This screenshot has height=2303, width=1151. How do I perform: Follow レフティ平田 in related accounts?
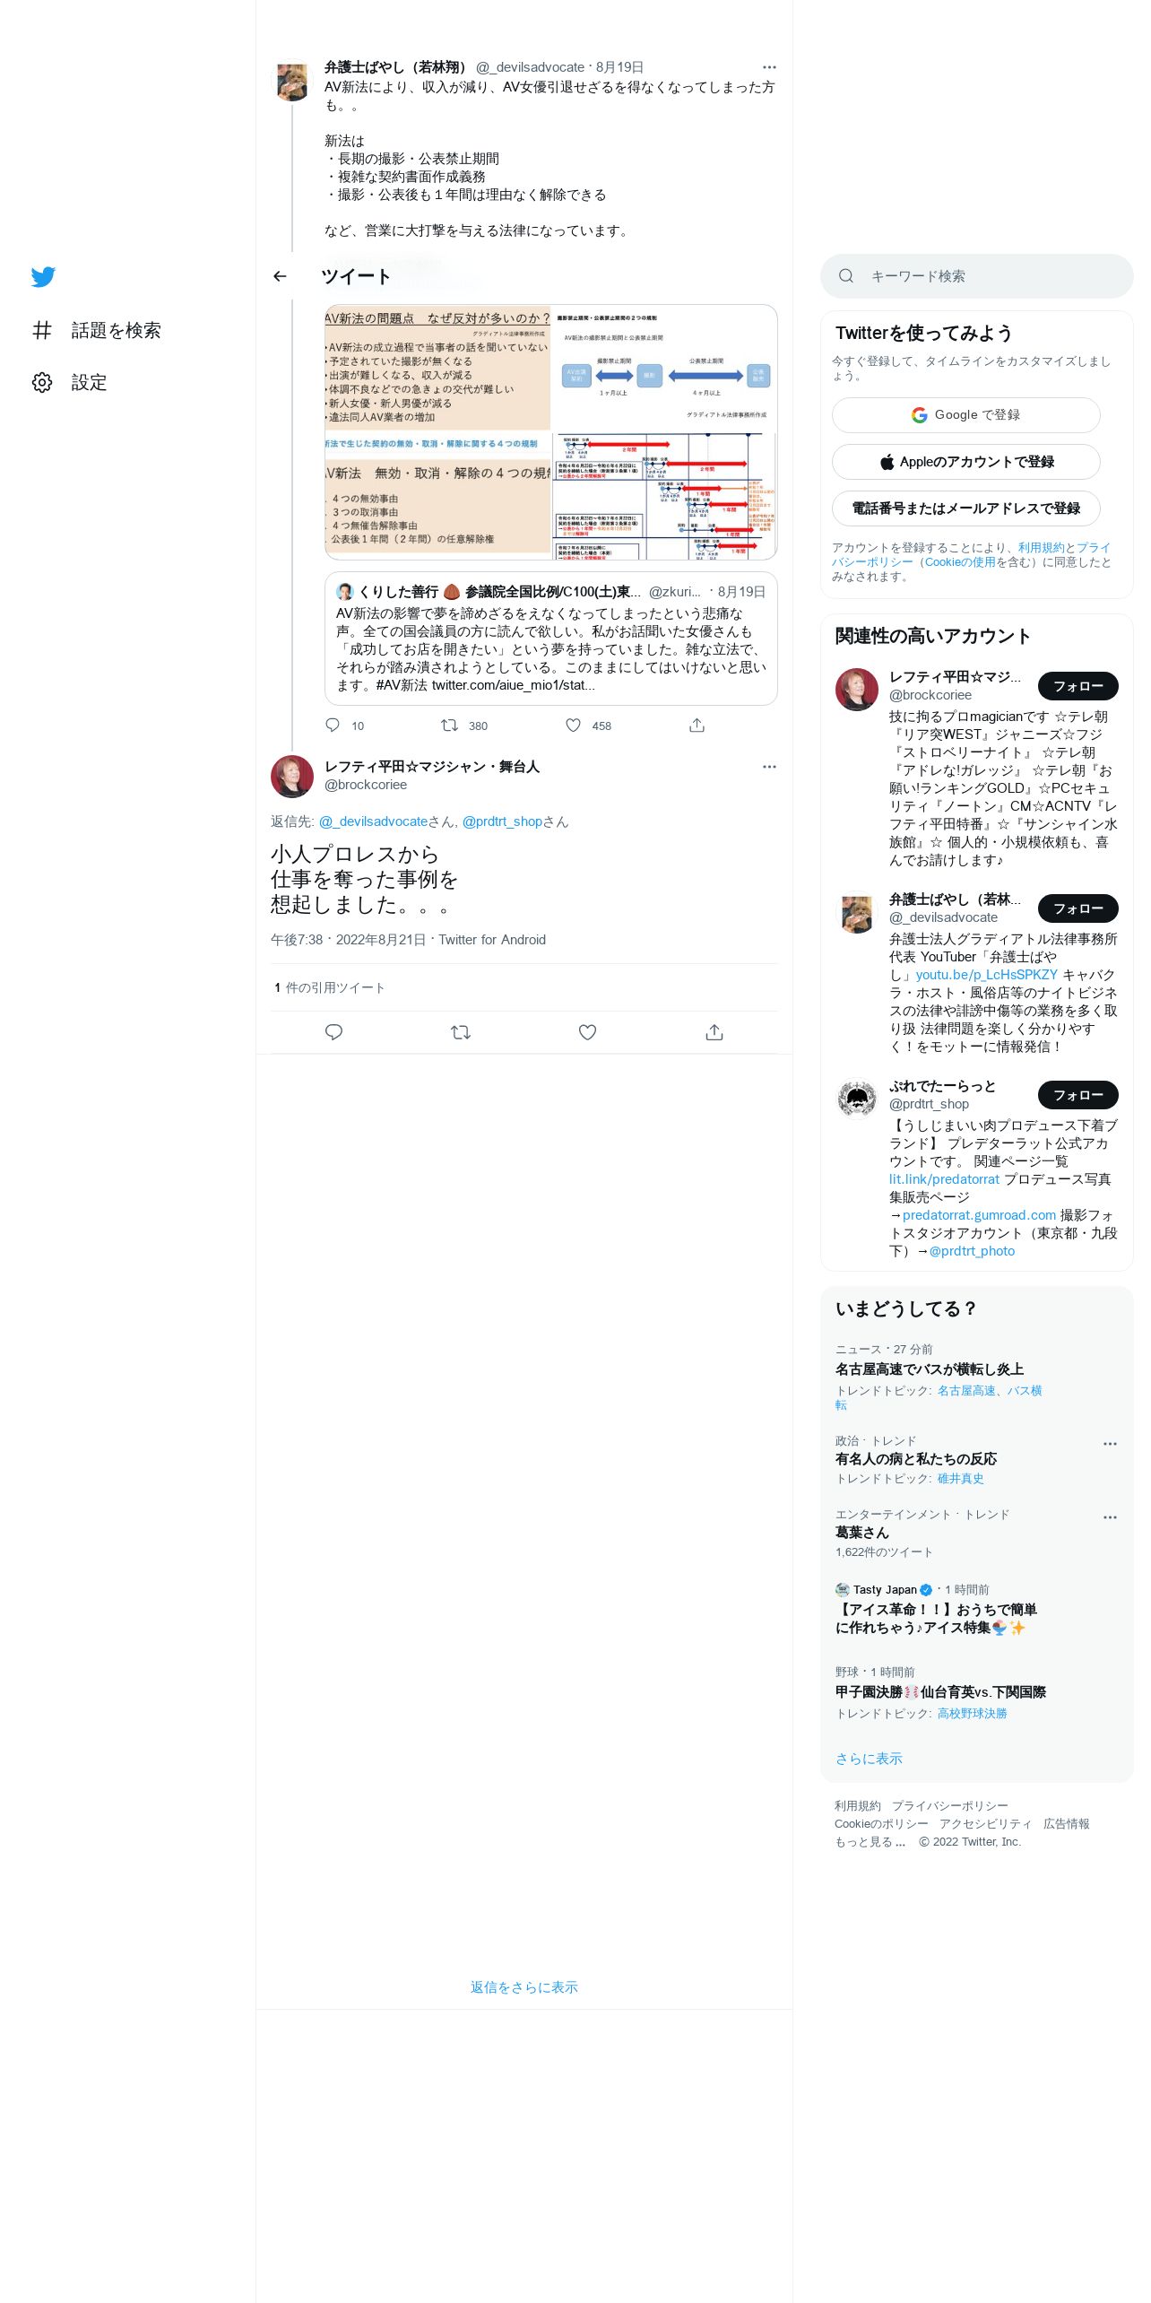tap(1077, 686)
